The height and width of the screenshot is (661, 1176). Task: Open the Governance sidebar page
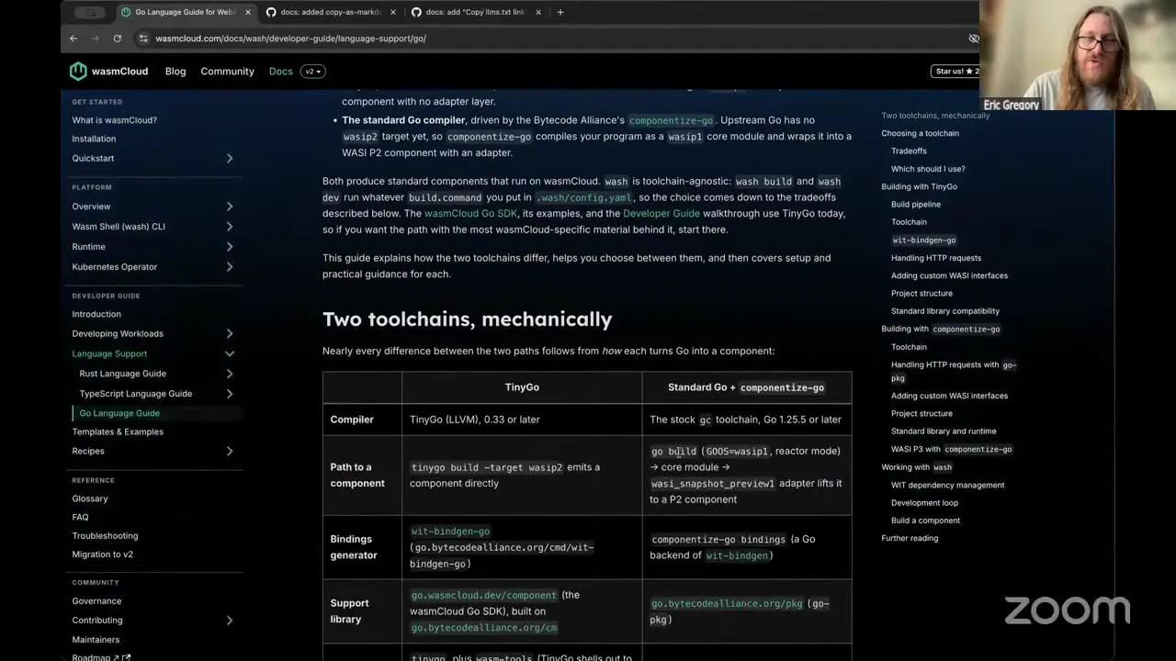(96, 601)
